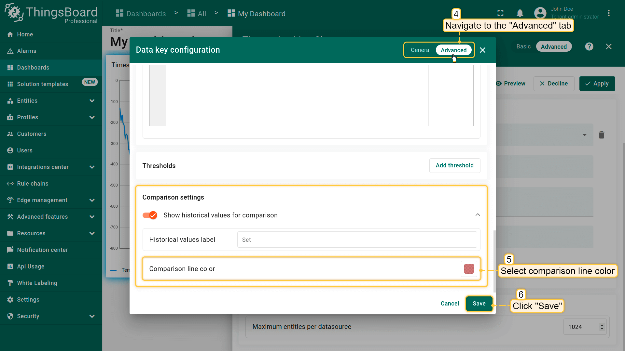625x351 pixels.
Task: Switch to General tab in dialog
Action: [x=420, y=50]
